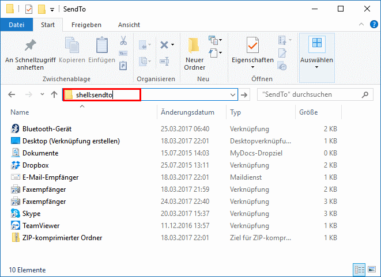Open the blue help question mark
The image size is (381, 277).
coord(374,24)
